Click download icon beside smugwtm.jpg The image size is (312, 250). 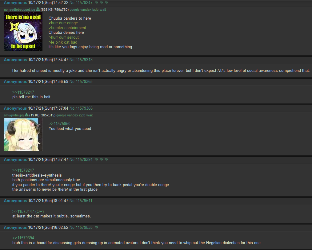[26, 115]
